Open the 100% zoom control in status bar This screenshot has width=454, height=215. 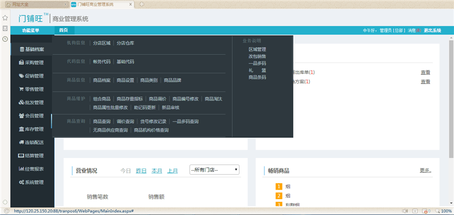point(444,211)
